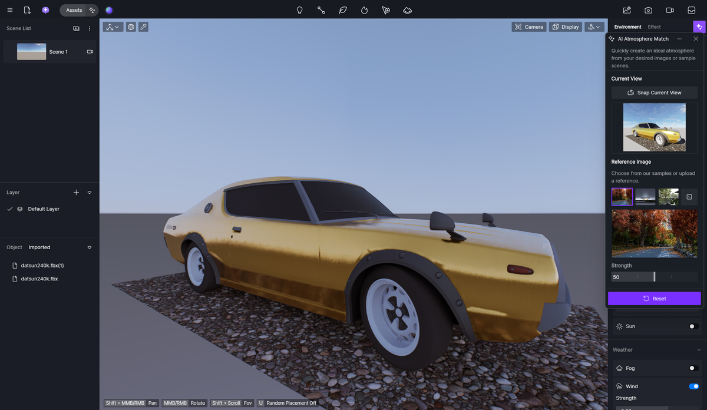Select the cursor-with-plus placement tool
707x410 pixels.
point(386,10)
